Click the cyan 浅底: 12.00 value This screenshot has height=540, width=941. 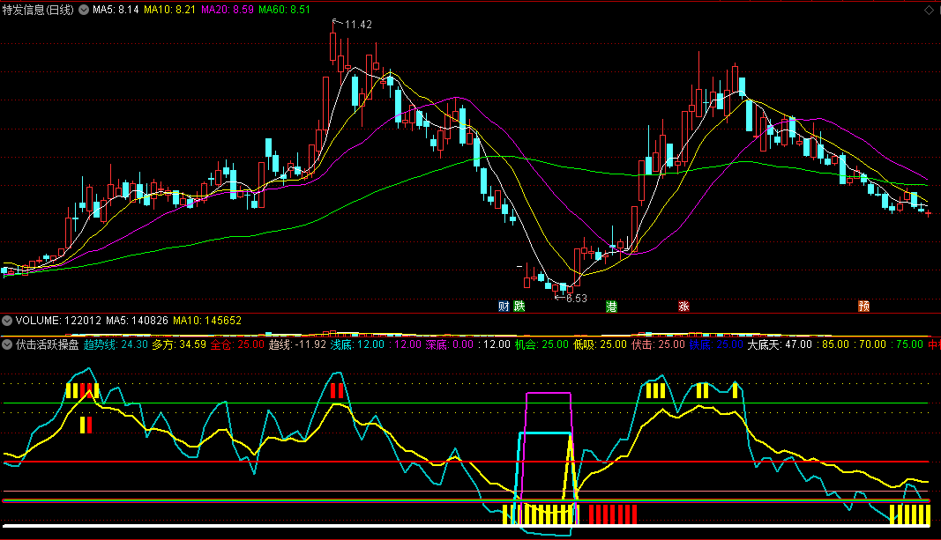[357, 344]
